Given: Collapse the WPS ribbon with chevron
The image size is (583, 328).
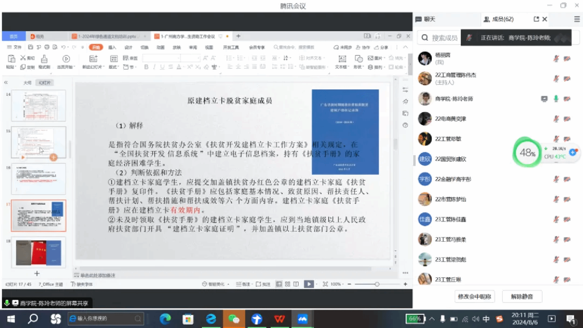Looking at the screenshot, I should pos(405,47).
